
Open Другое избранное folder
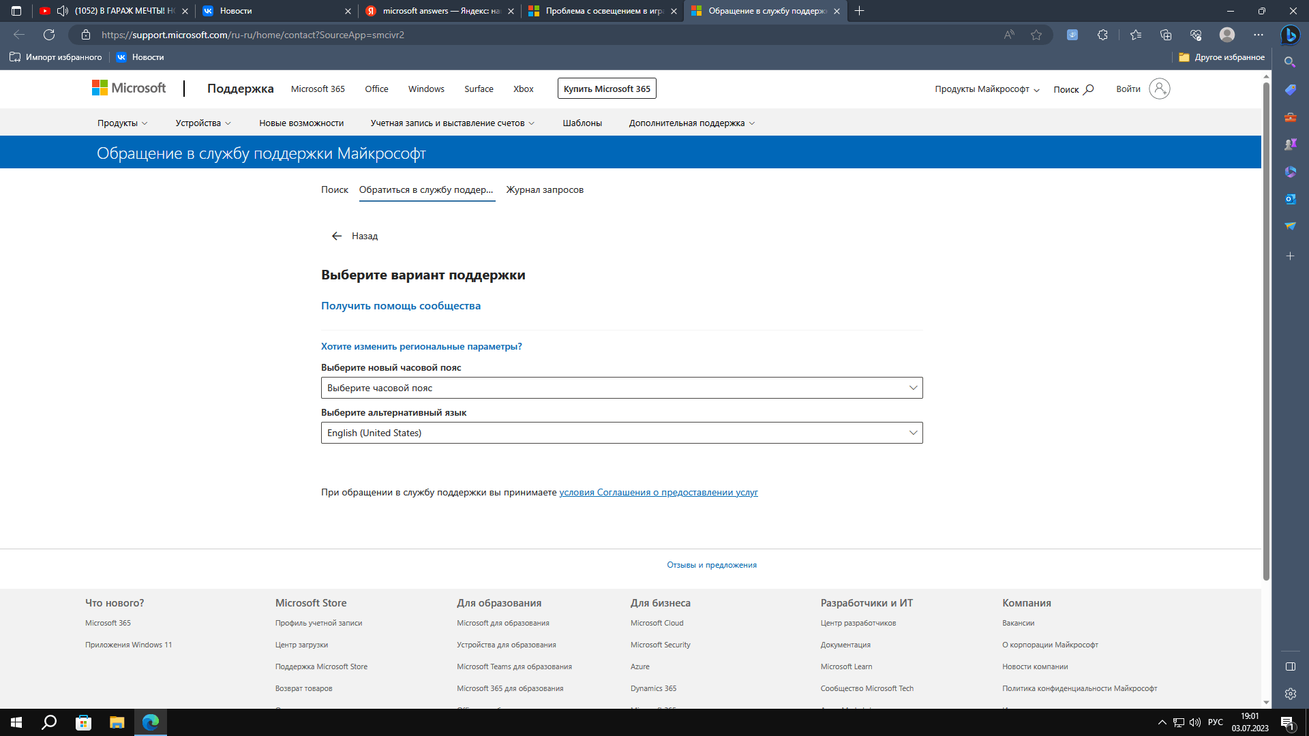1222,57
